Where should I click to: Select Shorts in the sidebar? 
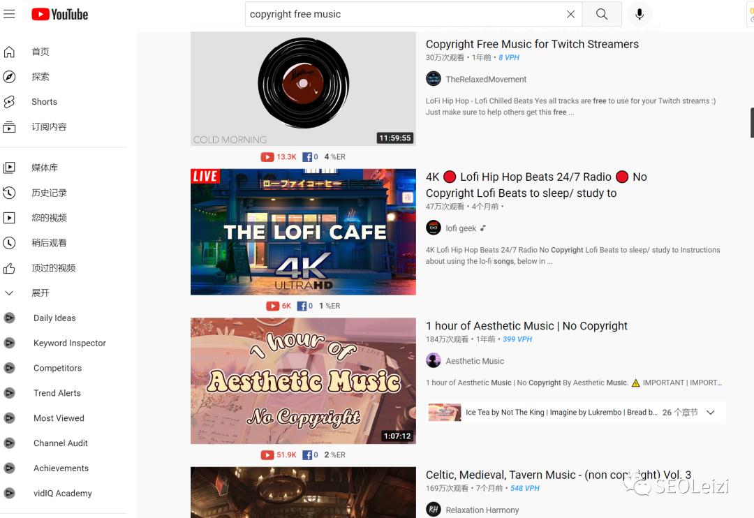44,101
